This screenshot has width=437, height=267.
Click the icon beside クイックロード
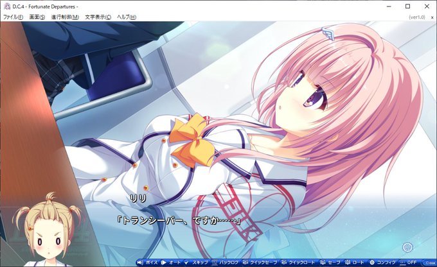(x=283, y=263)
